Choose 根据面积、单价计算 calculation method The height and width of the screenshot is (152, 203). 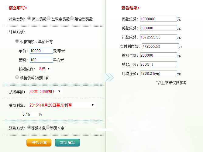point(17,41)
